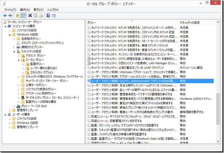Toggle the Show/Hide console tree icon
The image size is (224, 153).
23,16
